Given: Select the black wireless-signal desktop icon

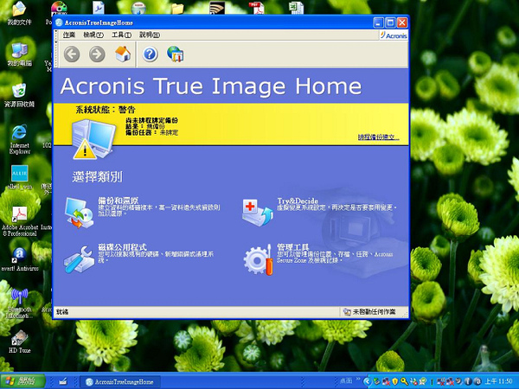Looking at the screenshot, I should click(x=217, y=8).
